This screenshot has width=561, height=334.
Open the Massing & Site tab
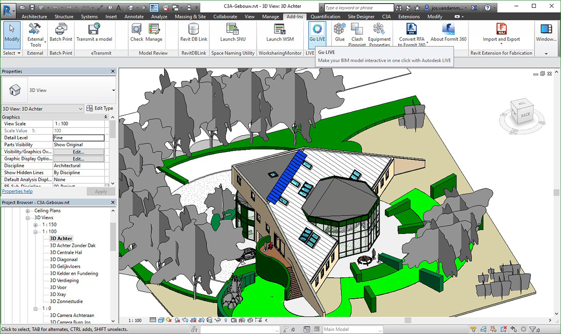point(190,16)
